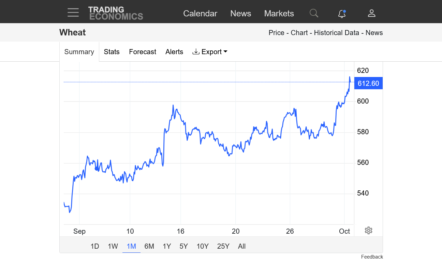This screenshot has height=264, width=442.
Task: Switch to the Summary tab
Action: coord(79,52)
